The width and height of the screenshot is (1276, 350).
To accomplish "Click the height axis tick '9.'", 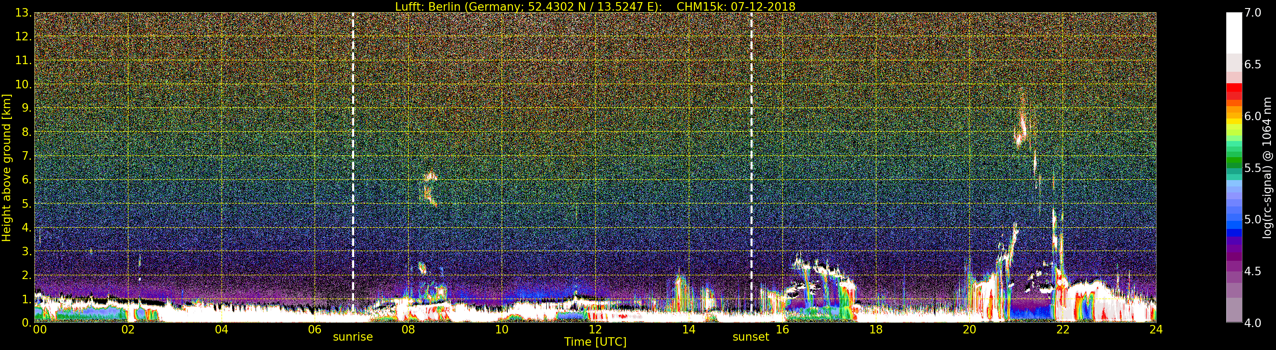I will click(x=27, y=108).
